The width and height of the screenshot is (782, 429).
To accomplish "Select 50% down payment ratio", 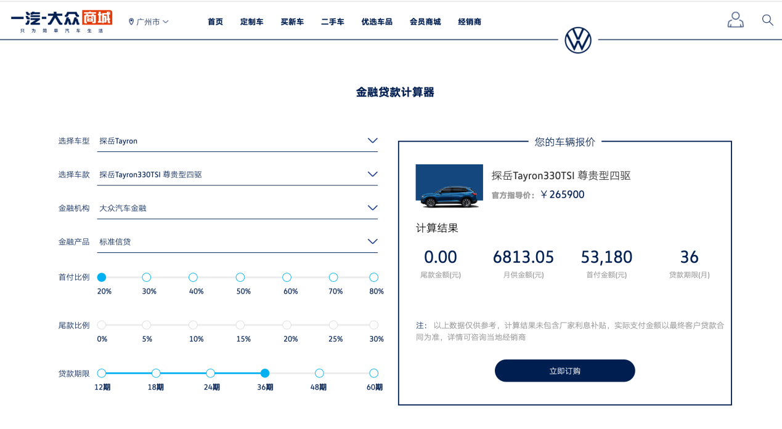I will [240, 278].
